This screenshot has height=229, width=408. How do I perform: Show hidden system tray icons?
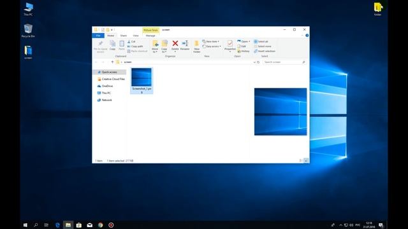[340, 225]
